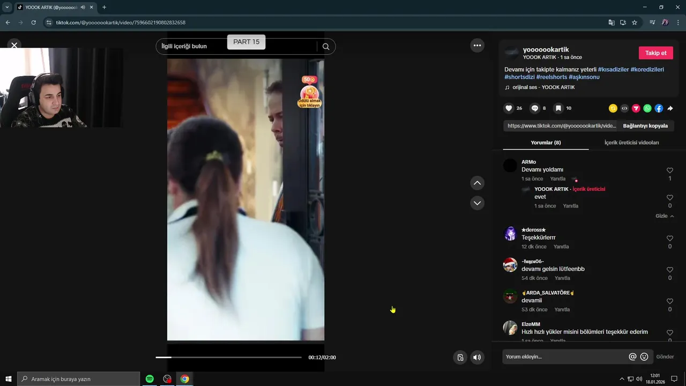The height and width of the screenshot is (386, 686).
Task: Click the translate page icon in the address bar
Action: click(x=612, y=23)
